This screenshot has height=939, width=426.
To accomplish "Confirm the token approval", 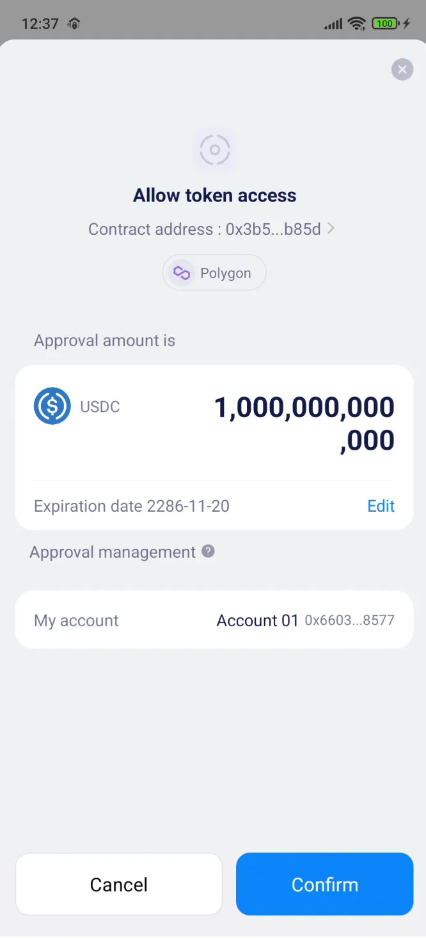I will pyautogui.click(x=324, y=884).
